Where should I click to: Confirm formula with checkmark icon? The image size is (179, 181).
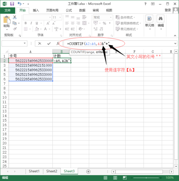pyautogui.click(x=49, y=43)
